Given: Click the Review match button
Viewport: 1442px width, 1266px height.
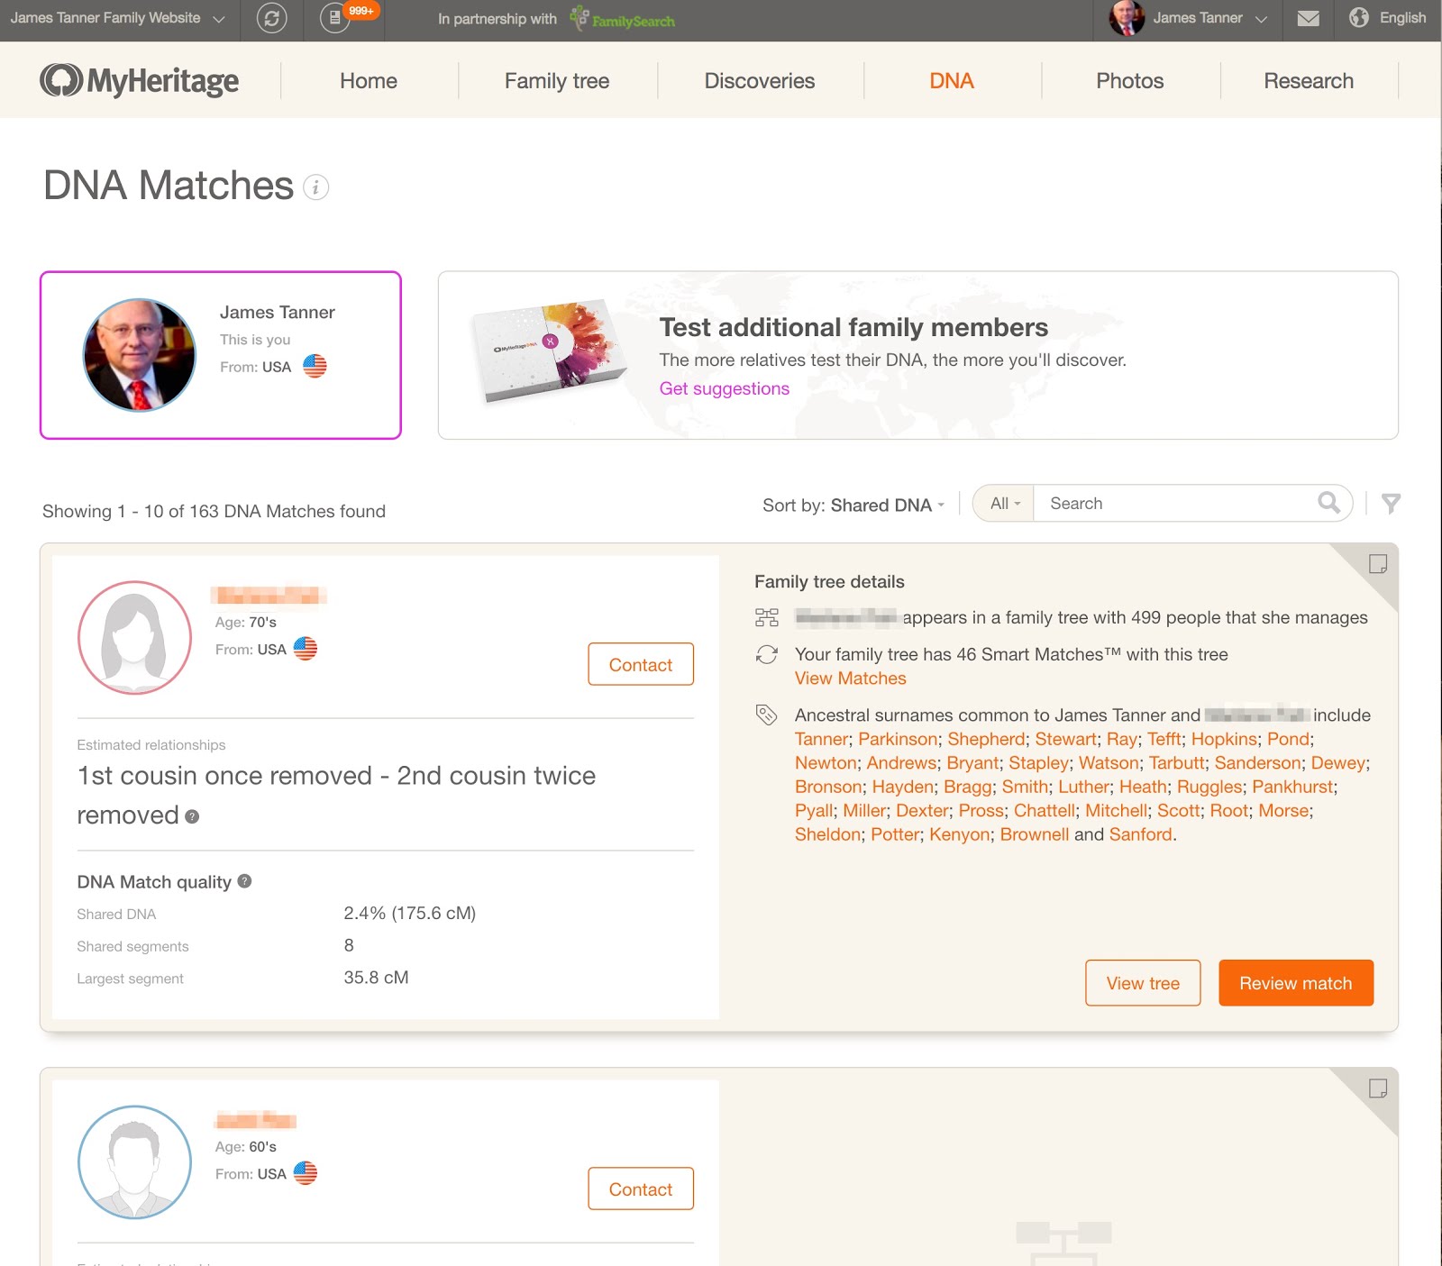Looking at the screenshot, I should tap(1296, 983).
